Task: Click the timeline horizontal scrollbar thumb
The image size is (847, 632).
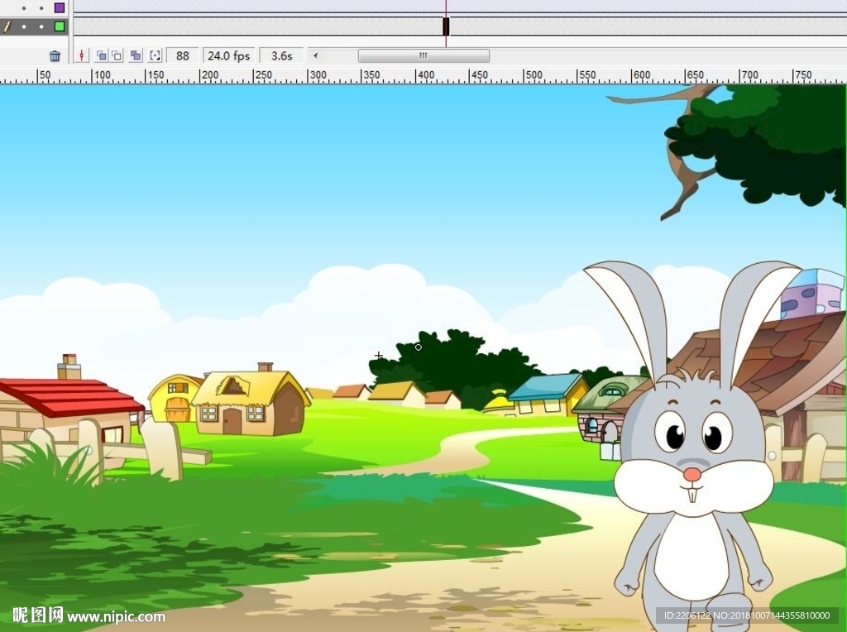Action: [423, 55]
